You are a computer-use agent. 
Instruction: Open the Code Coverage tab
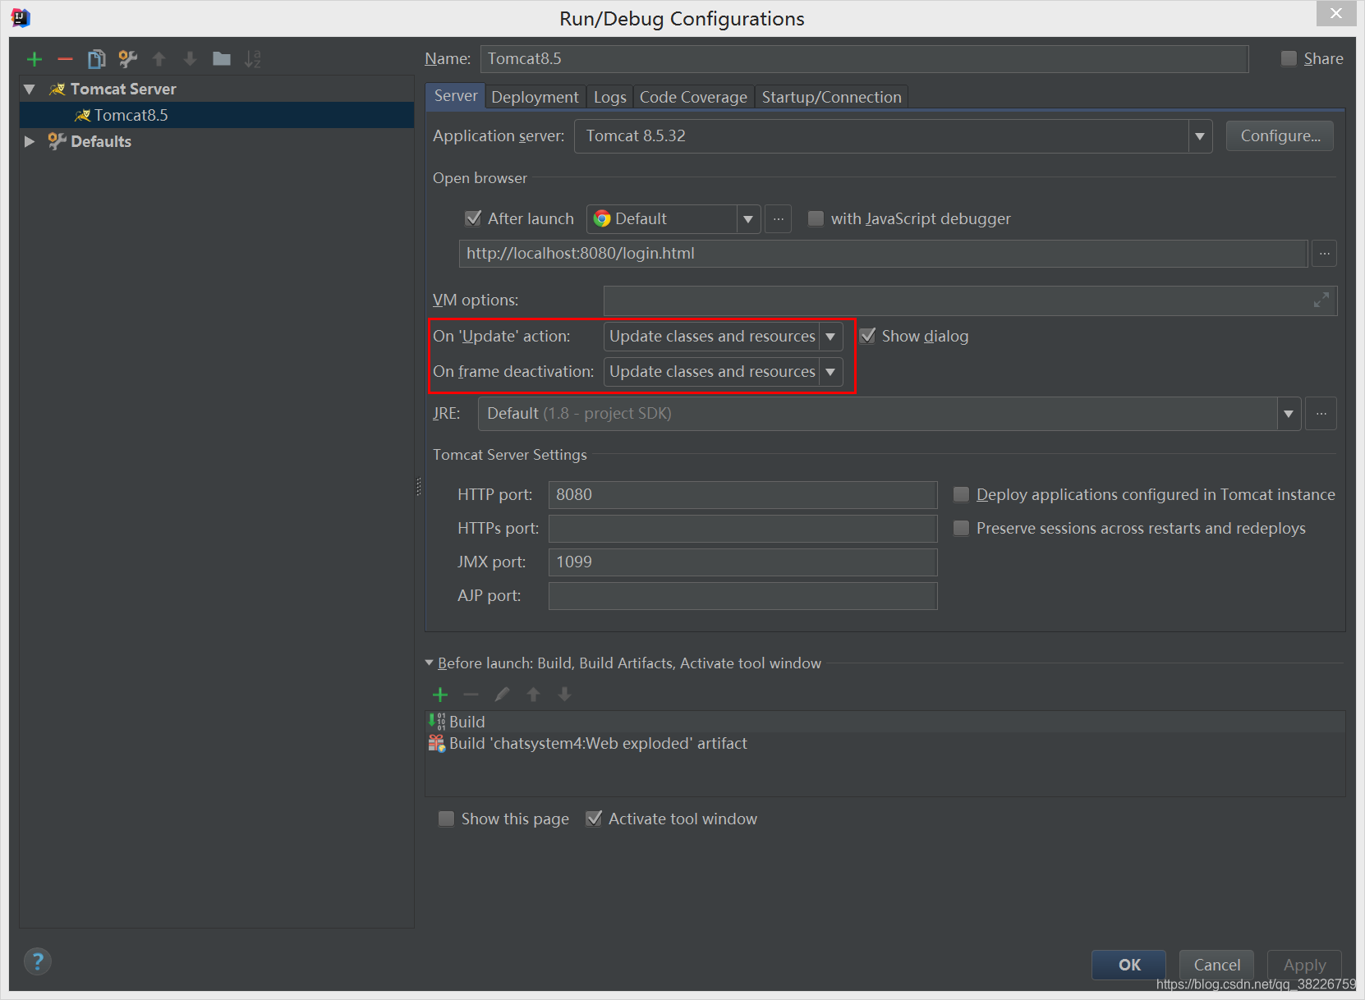[693, 97]
